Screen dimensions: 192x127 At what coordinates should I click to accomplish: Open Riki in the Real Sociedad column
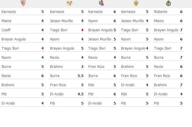(x=91, y=85)
